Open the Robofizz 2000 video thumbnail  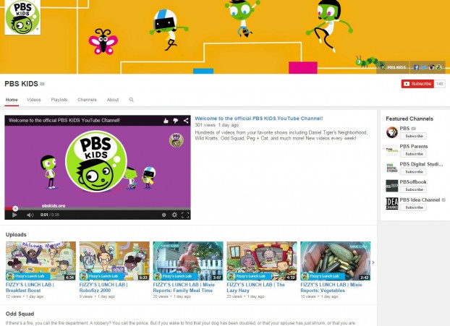tap(114, 261)
